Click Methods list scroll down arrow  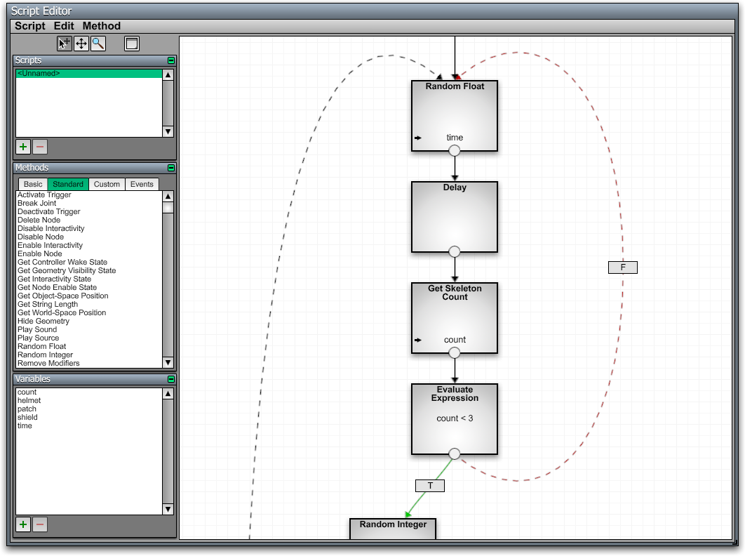pyautogui.click(x=168, y=362)
